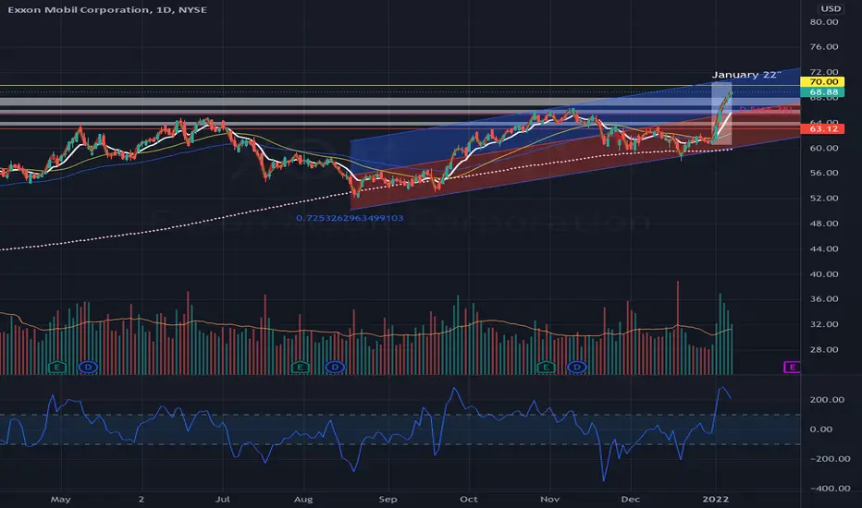Click the January 22" annotation text
Image resolution: width=862 pixels, height=508 pixels.
746,75
